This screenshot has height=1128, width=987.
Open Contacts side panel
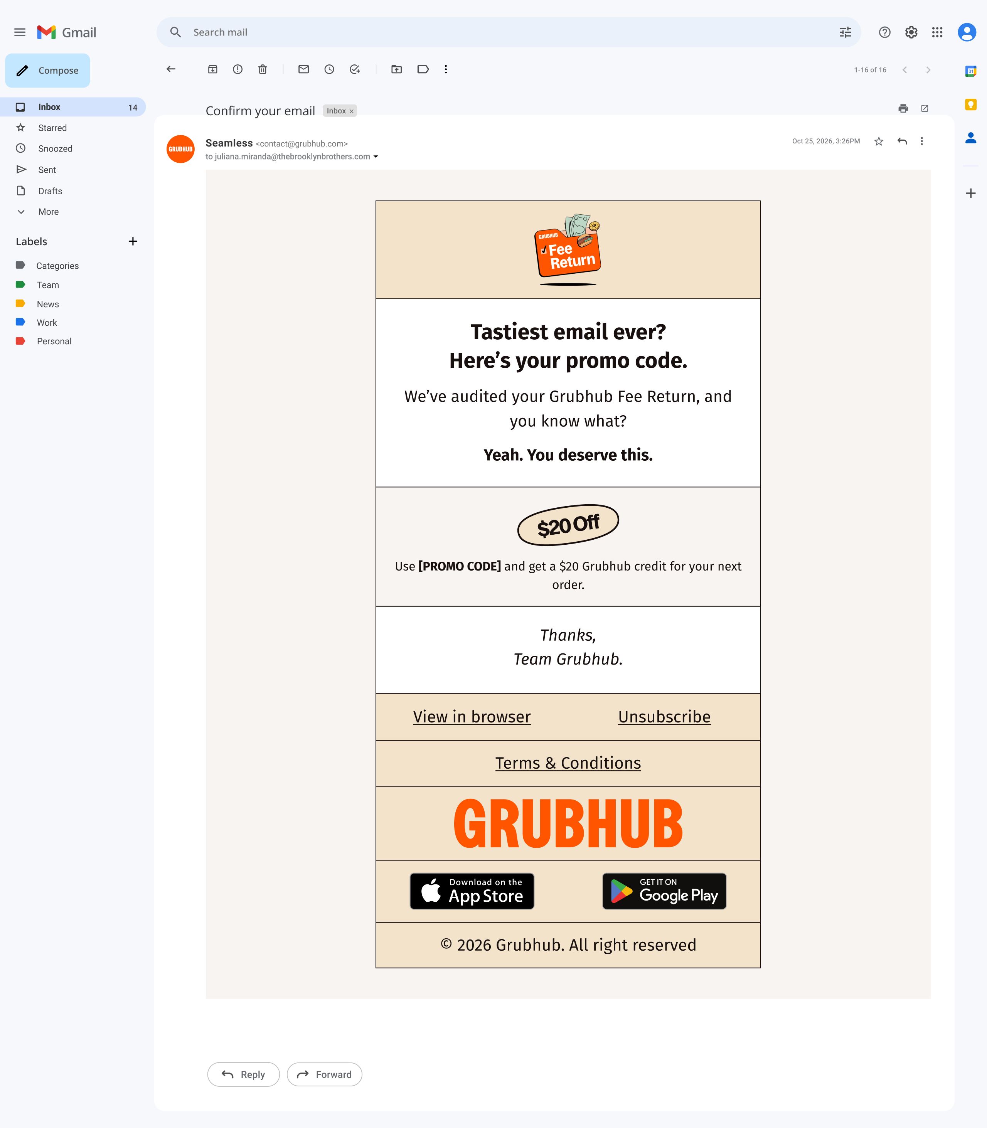[970, 138]
